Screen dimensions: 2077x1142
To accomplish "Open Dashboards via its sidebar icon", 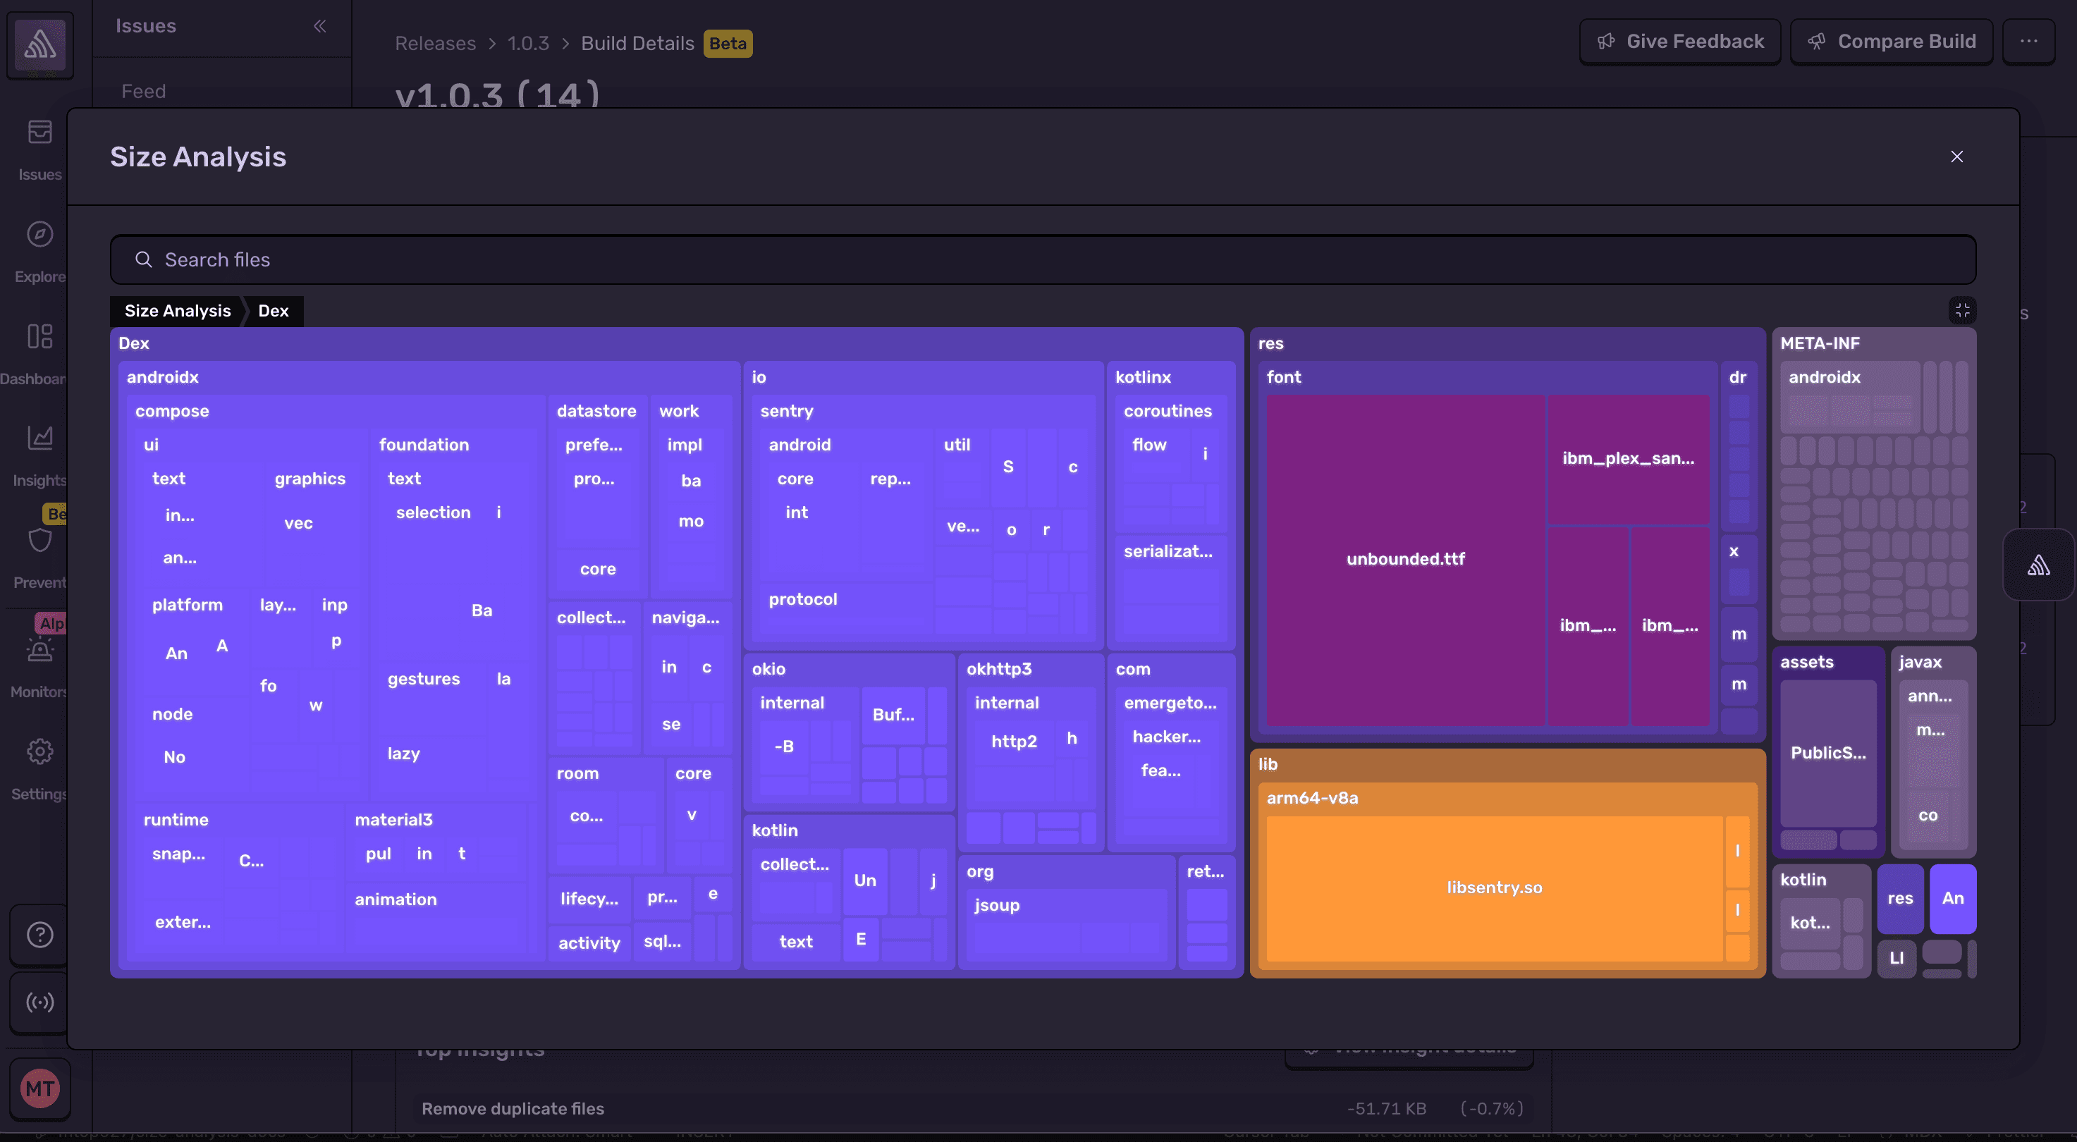I will click(38, 337).
